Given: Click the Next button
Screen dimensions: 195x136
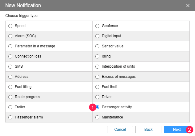Looking at the screenshot, I should click(176, 130).
